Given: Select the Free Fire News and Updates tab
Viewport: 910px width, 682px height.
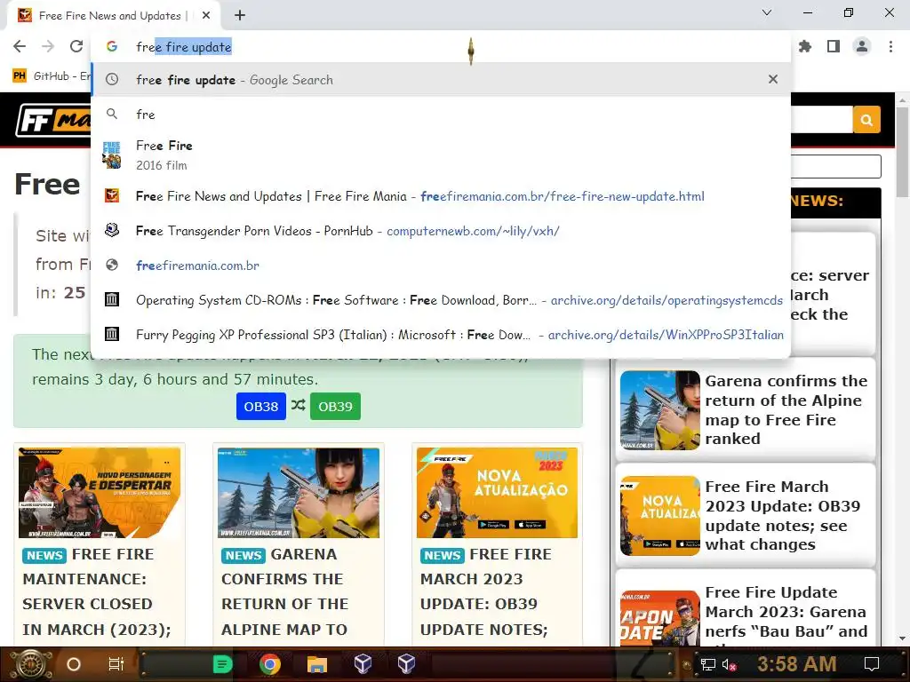Looking at the screenshot, I should [x=109, y=16].
